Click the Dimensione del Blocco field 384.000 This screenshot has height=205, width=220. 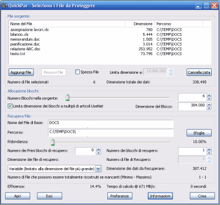(x=193, y=106)
